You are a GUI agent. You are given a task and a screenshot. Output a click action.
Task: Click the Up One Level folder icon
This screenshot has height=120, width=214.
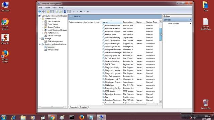coord(48,12)
